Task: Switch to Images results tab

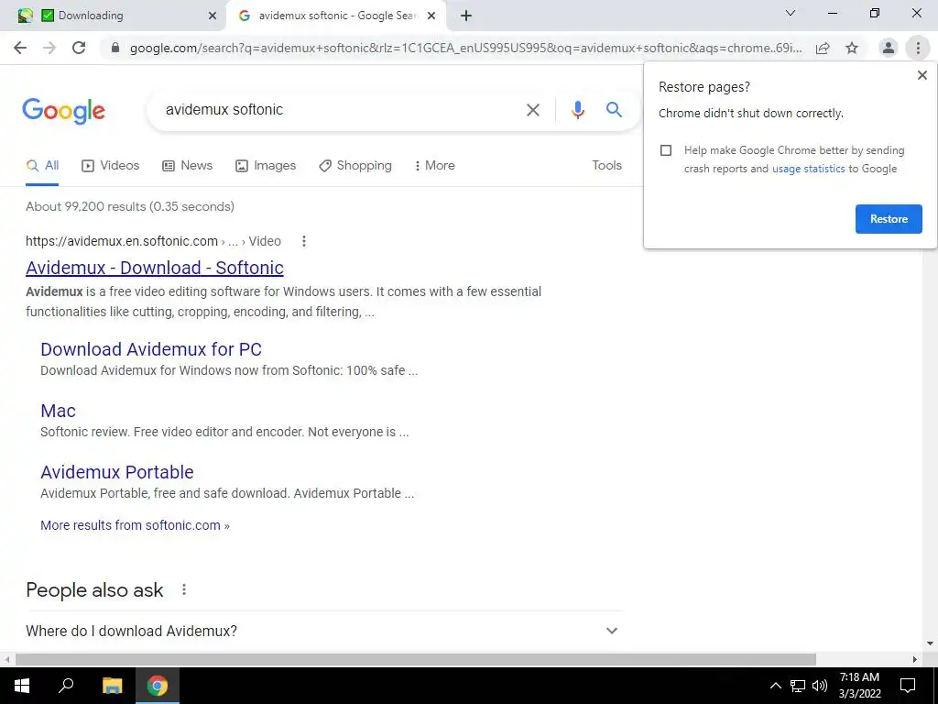Action: [266, 166]
